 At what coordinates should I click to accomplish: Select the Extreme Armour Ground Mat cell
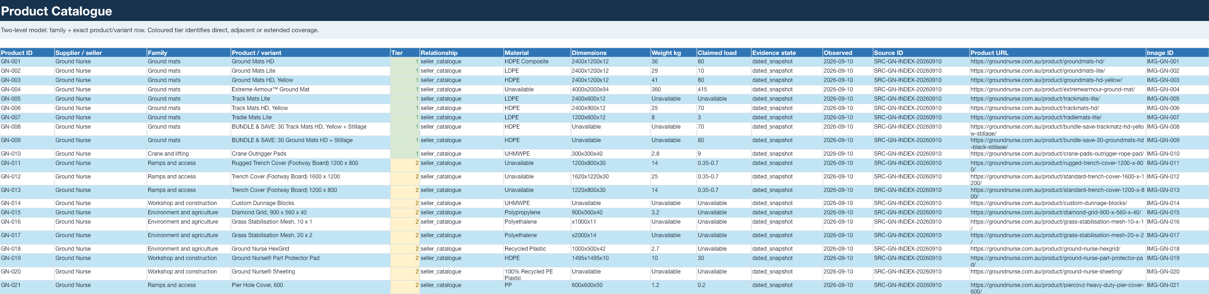310,89
